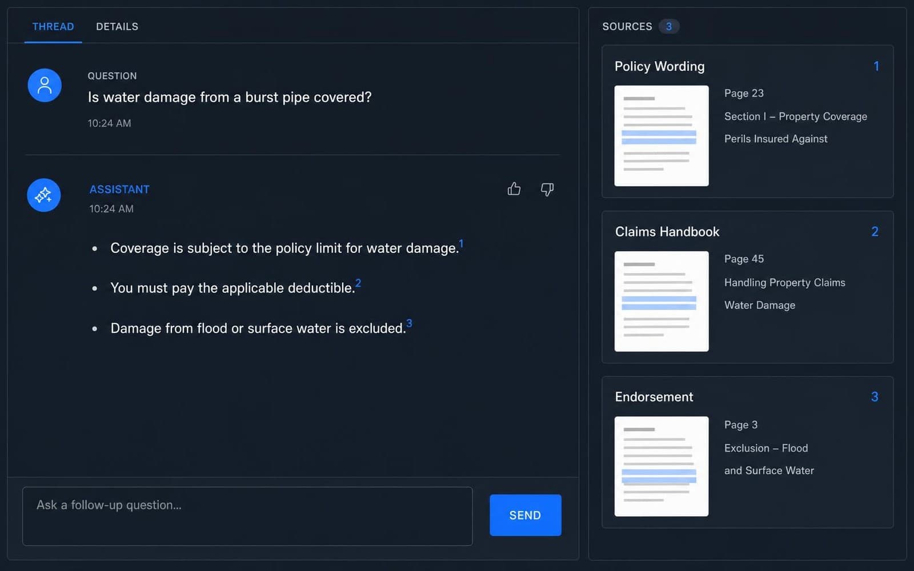This screenshot has width=914, height=571.
Task: Select the Endorsement source title
Action: (654, 397)
